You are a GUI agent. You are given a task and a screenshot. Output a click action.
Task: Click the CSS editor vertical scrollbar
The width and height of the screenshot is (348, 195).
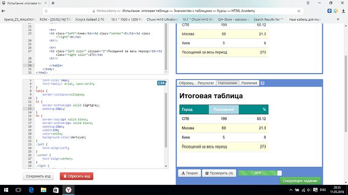tap(166, 120)
